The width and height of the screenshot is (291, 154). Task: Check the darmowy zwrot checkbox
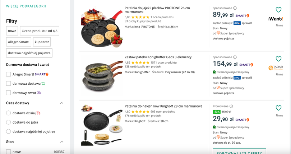(x=8, y=93)
